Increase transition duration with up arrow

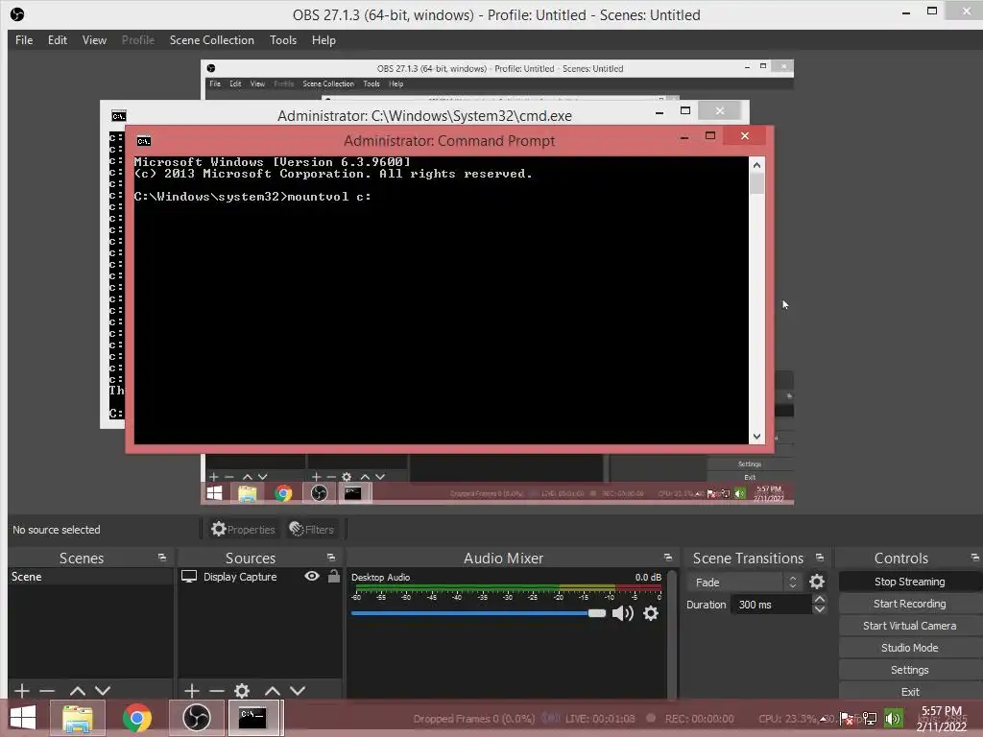click(820, 599)
